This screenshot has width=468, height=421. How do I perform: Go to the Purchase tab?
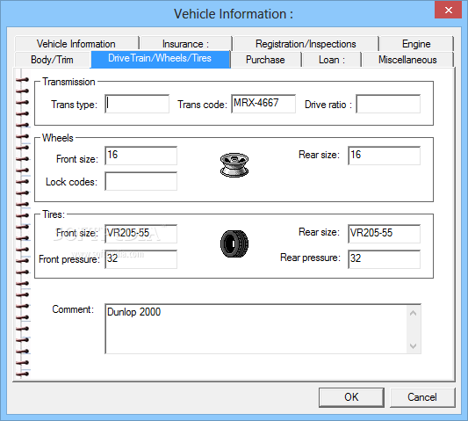pos(265,60)
